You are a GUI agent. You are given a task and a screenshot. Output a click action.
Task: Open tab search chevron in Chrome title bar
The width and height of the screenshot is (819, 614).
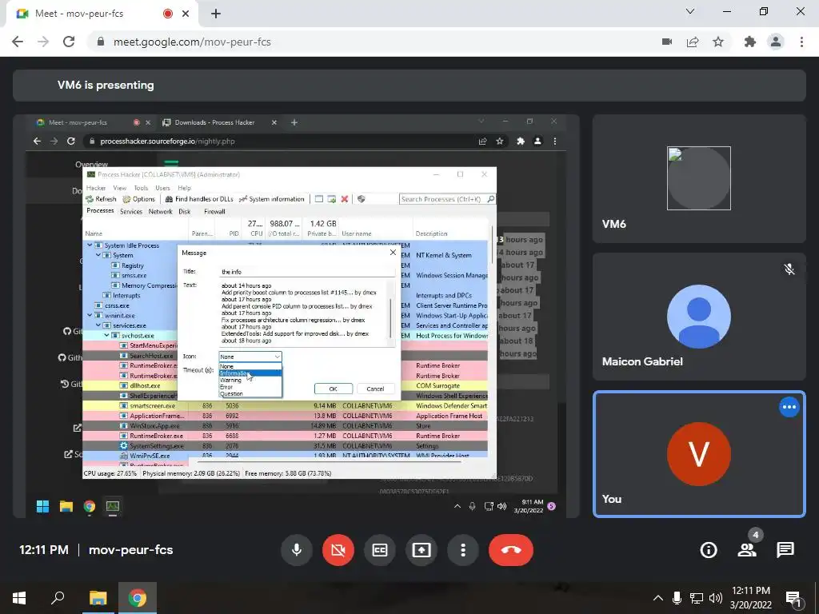coord(690,11)
